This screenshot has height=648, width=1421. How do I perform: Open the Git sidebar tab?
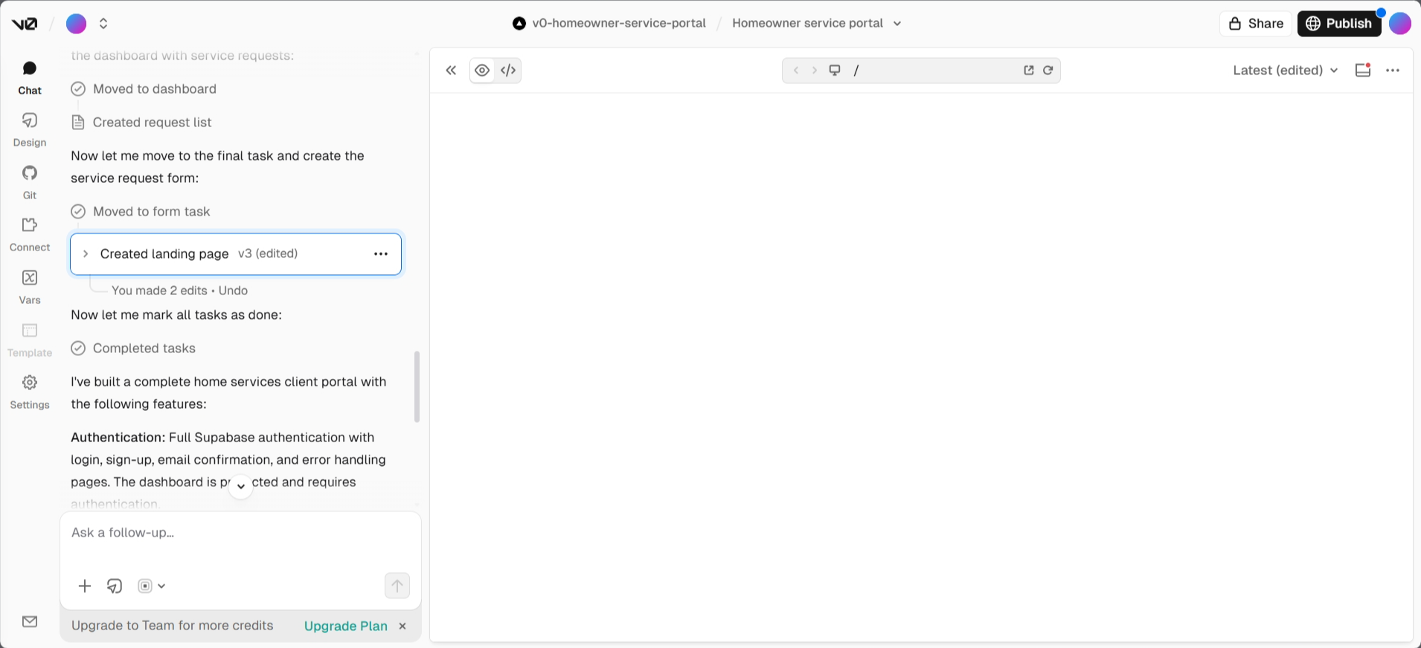pos(30,183)
